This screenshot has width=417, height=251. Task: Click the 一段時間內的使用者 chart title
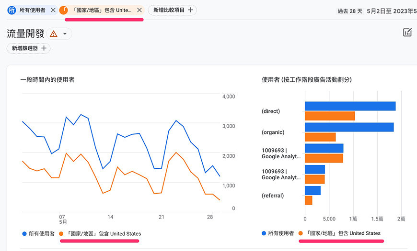click(47, 79)
